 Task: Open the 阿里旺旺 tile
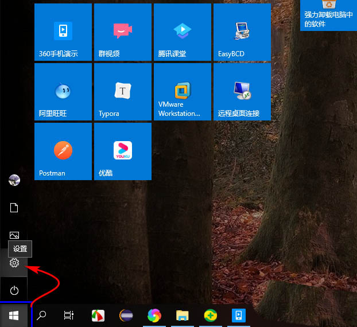[x=63, y=92]
